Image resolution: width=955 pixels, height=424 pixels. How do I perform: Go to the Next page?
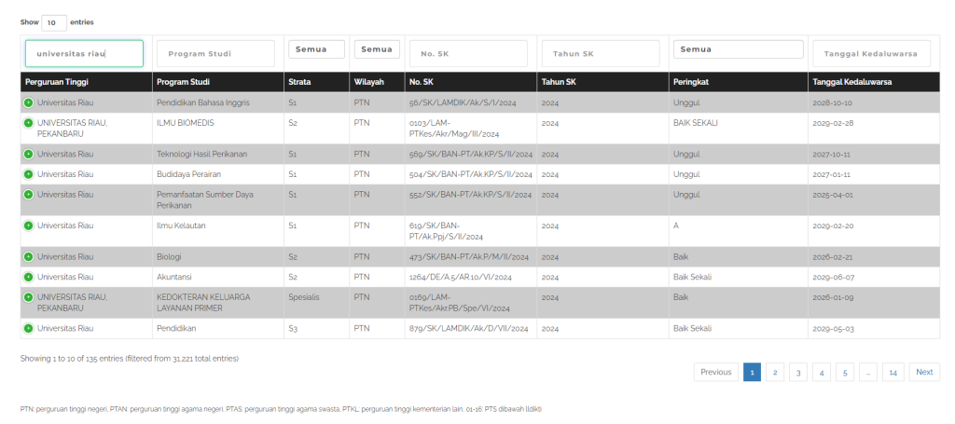[923, 372]
